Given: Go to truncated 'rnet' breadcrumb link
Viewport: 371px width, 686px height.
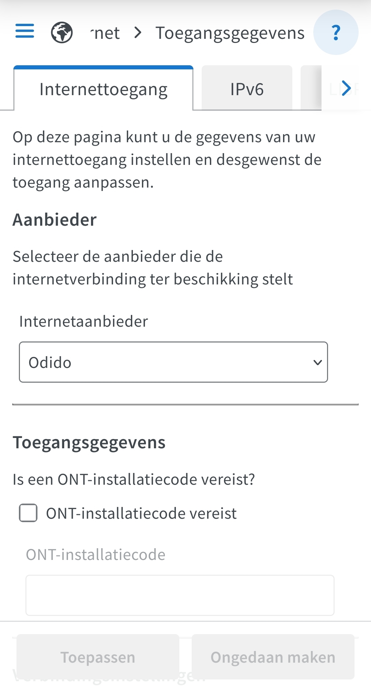Looking at the screenshot, I should click(x=105, y=33).
